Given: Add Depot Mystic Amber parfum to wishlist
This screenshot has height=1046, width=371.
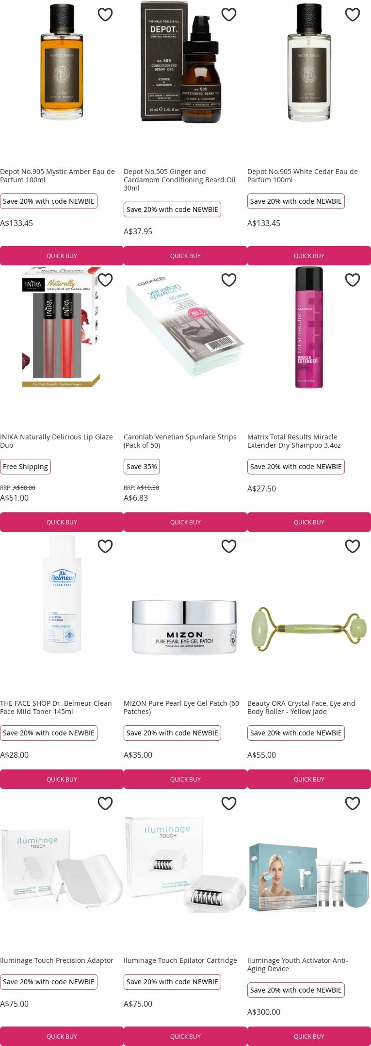Looking at the screenshot, I should pyautogui.click(x=105, y=15).
